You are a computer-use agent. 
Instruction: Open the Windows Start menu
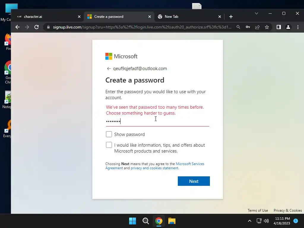point(133,221)
